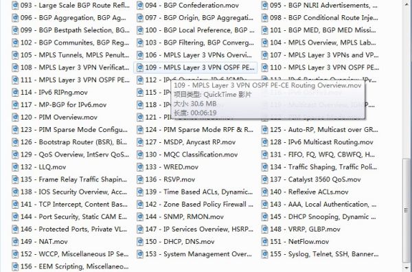Select file 098 - BGP Conditional Route Inje
Viewport: 412px width, 272px height.
point(320,18)
